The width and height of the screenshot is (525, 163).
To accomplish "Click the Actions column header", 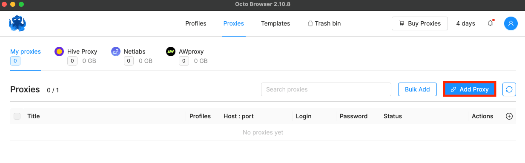I will pyautogui.click(x=482, y=116).
